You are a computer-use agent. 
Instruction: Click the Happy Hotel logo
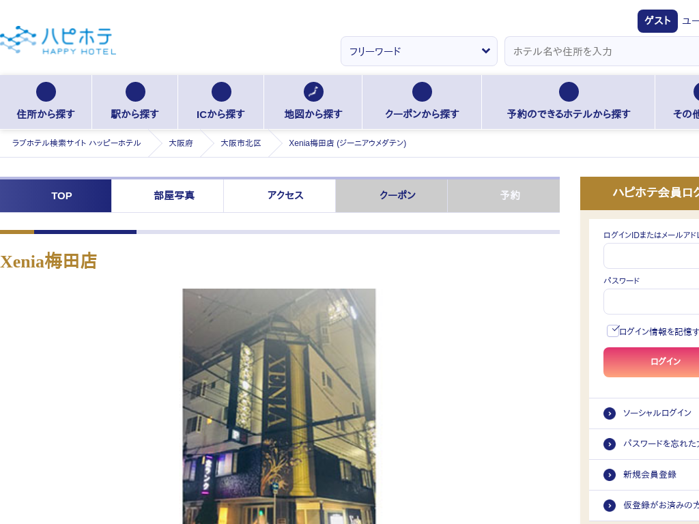[x=58, y=40]
